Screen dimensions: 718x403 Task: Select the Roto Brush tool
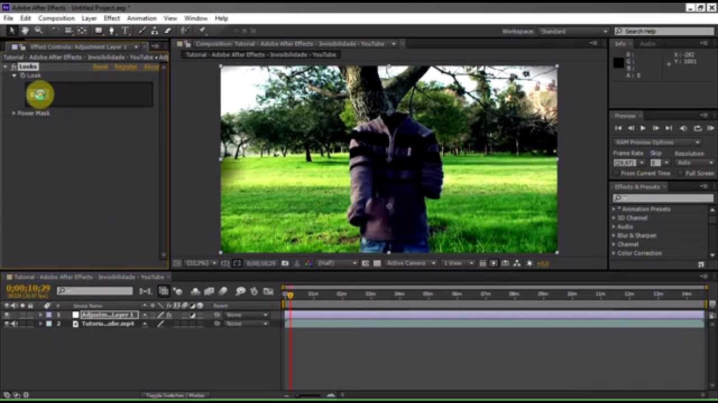(185, 31)
